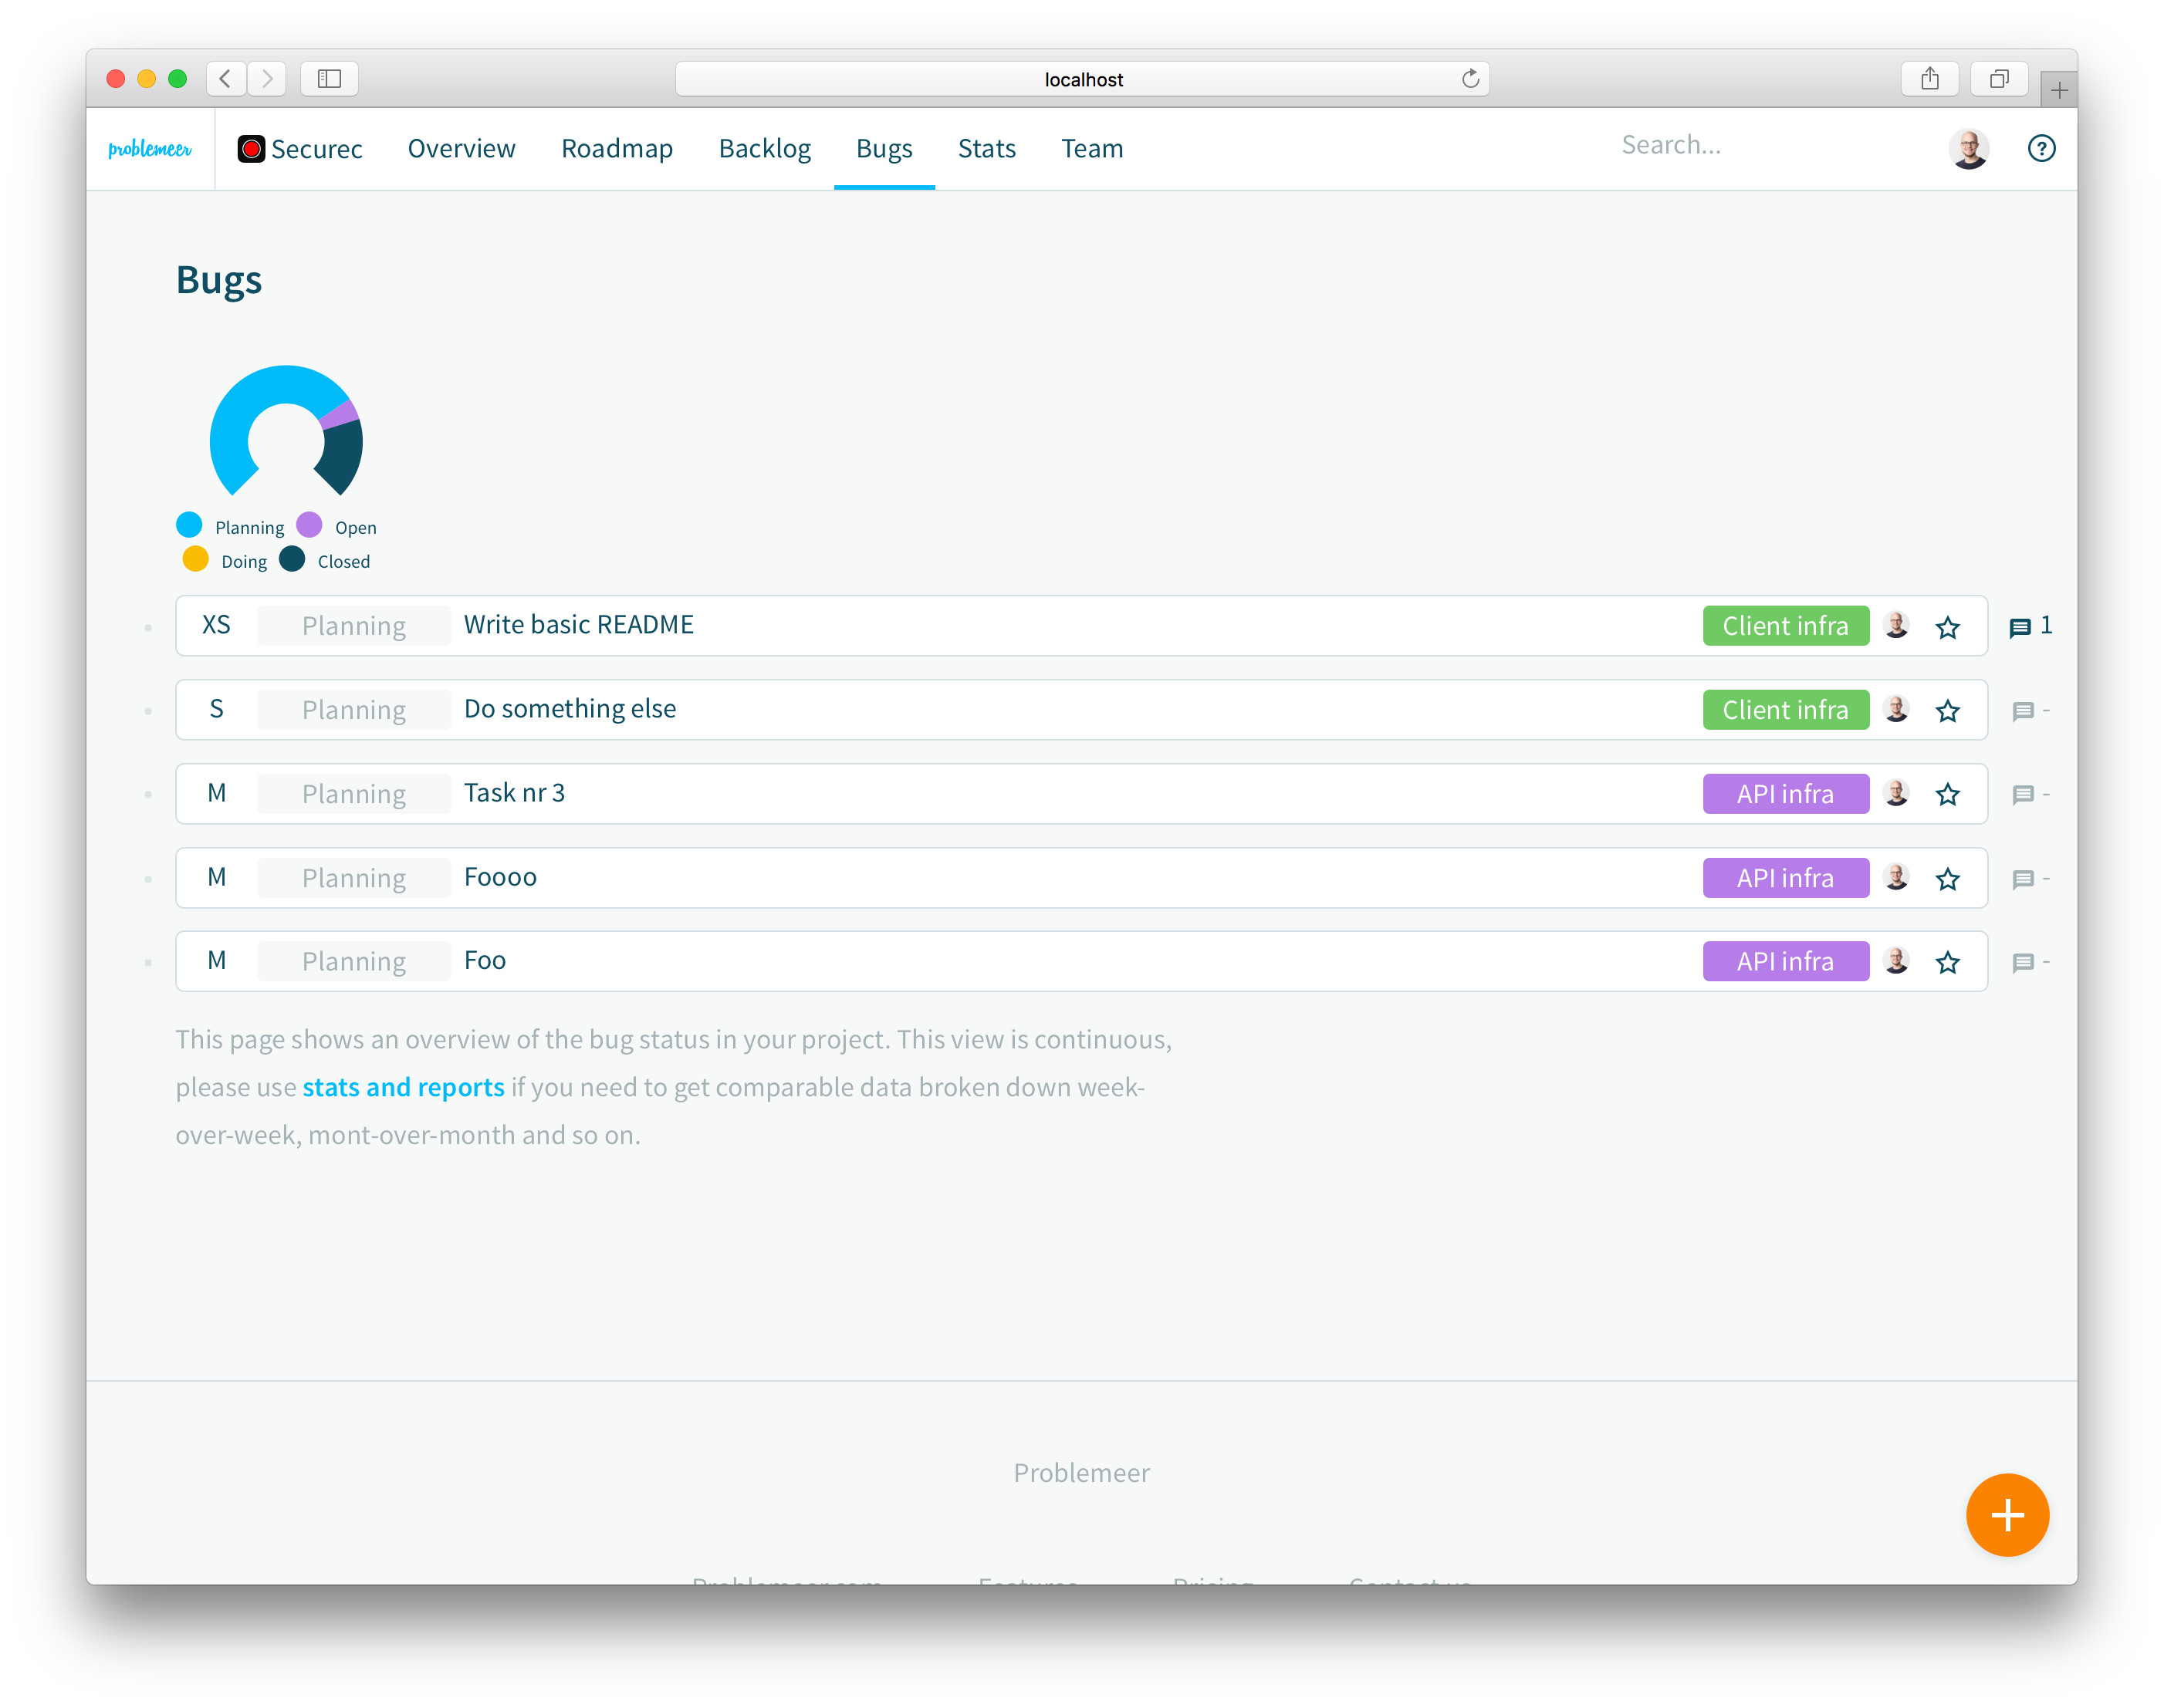Viewport: 2164px width, 1708px height.
Task: Change Planning status on Foooo
Action: [354, 878]
